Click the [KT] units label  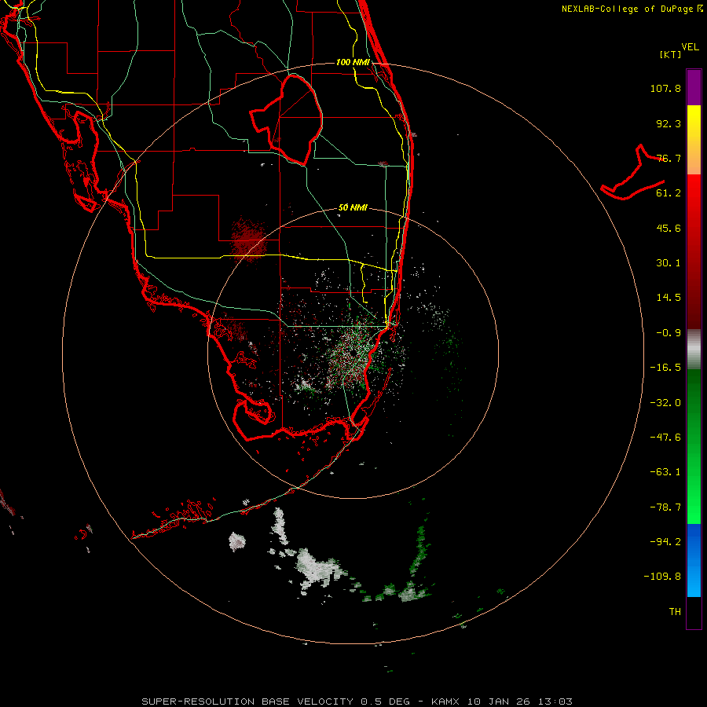point(671,54)
